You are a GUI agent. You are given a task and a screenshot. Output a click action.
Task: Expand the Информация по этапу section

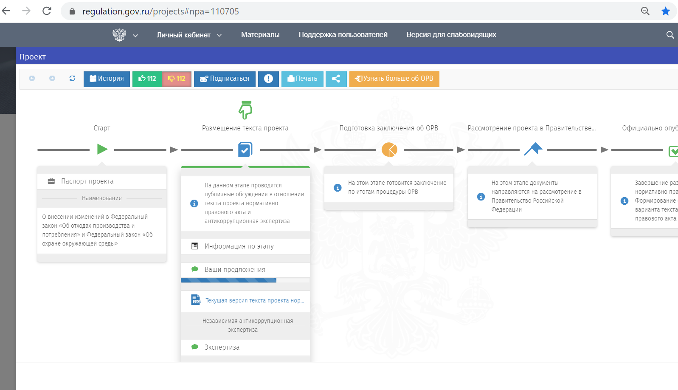[239, 246]
